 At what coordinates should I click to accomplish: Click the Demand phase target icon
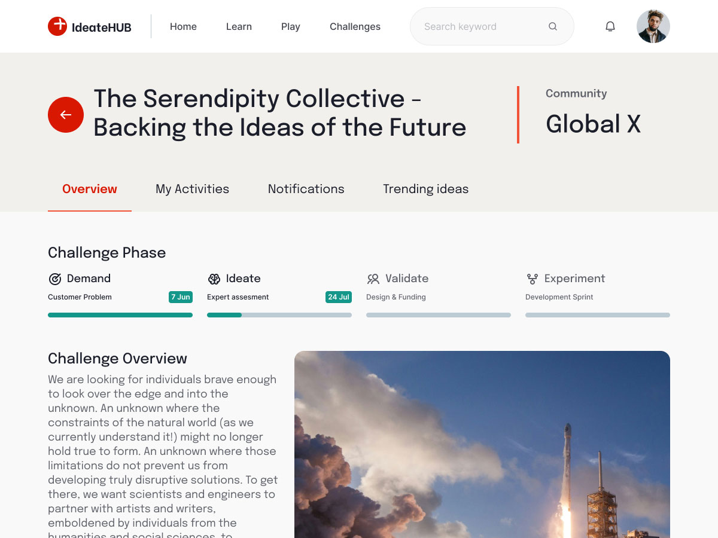point(55,279)
